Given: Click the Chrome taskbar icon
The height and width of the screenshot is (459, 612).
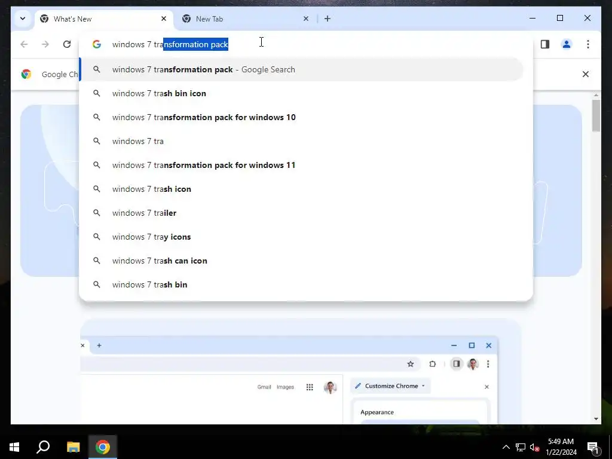Looking at the screenshot, I should (103, 447).
